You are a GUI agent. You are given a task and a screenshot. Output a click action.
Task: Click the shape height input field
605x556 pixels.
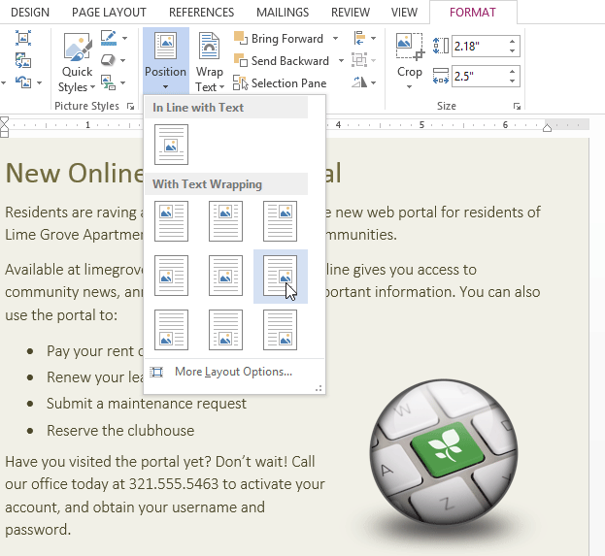tap(480, 46)
